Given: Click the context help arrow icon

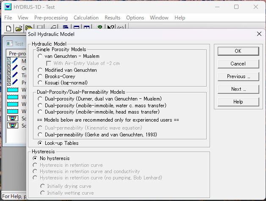Looking at the screenshot, I should tap(110, 28).
